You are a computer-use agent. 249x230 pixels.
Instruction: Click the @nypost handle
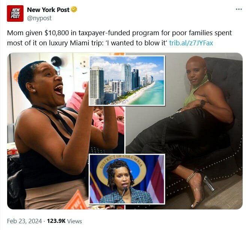point(39,18)
